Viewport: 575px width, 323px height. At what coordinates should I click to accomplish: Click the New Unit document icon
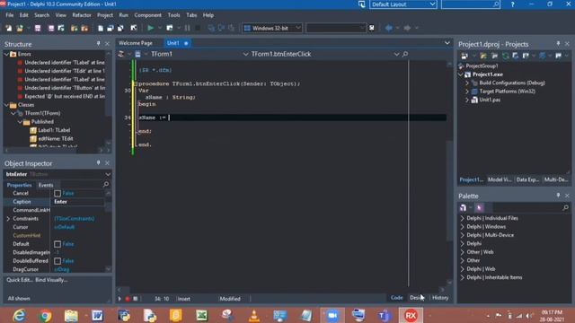(101, 28)
